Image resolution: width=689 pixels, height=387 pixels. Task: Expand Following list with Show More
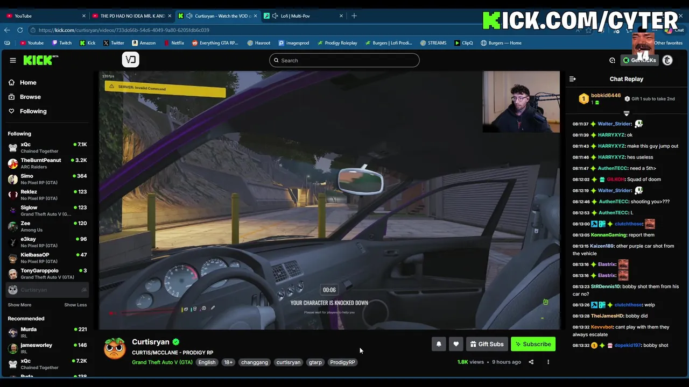(19, 305)
